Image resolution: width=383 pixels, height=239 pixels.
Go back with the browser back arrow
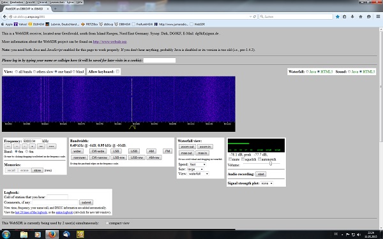coord(4,17)
